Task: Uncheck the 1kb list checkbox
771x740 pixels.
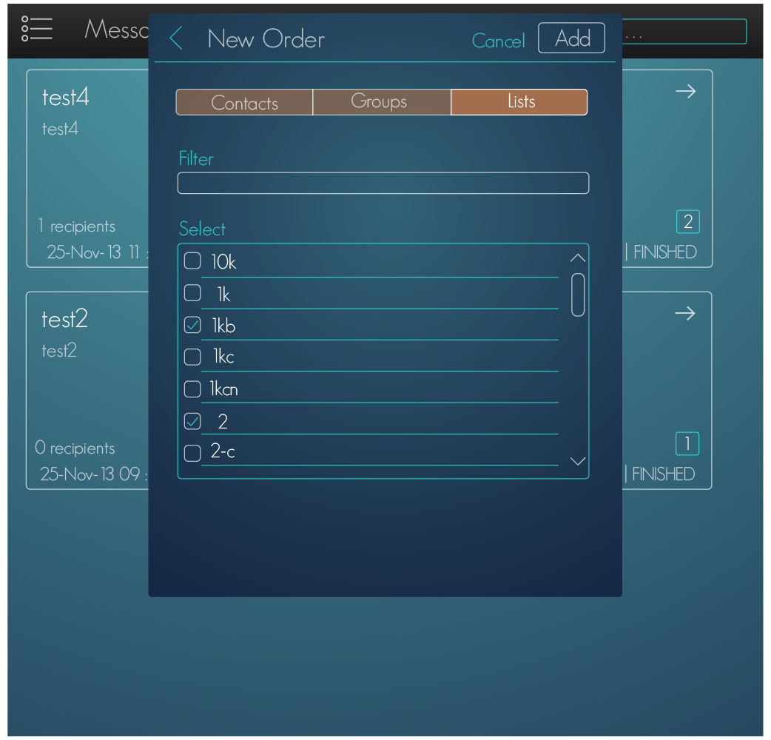Action: [x=192, y=325]
